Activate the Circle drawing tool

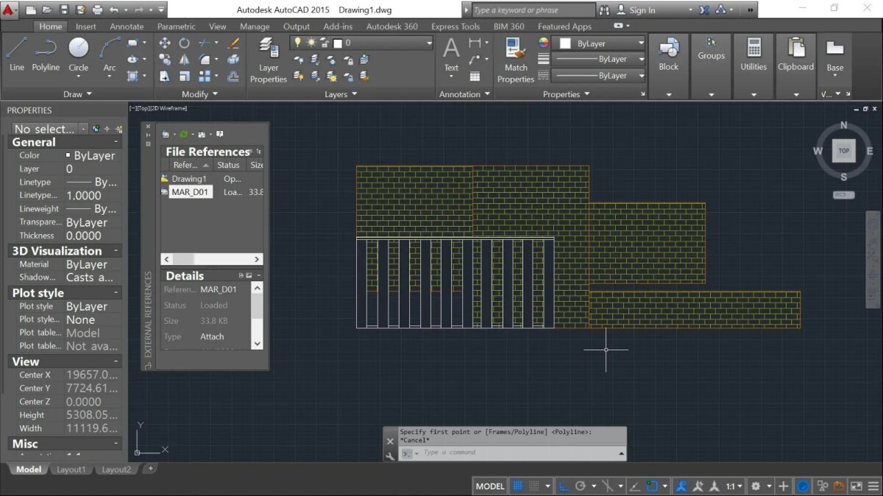click(78, 48)
